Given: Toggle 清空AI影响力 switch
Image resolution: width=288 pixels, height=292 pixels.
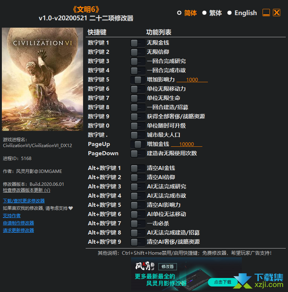Looking at the screenshot, I should [x=138, y=205].
